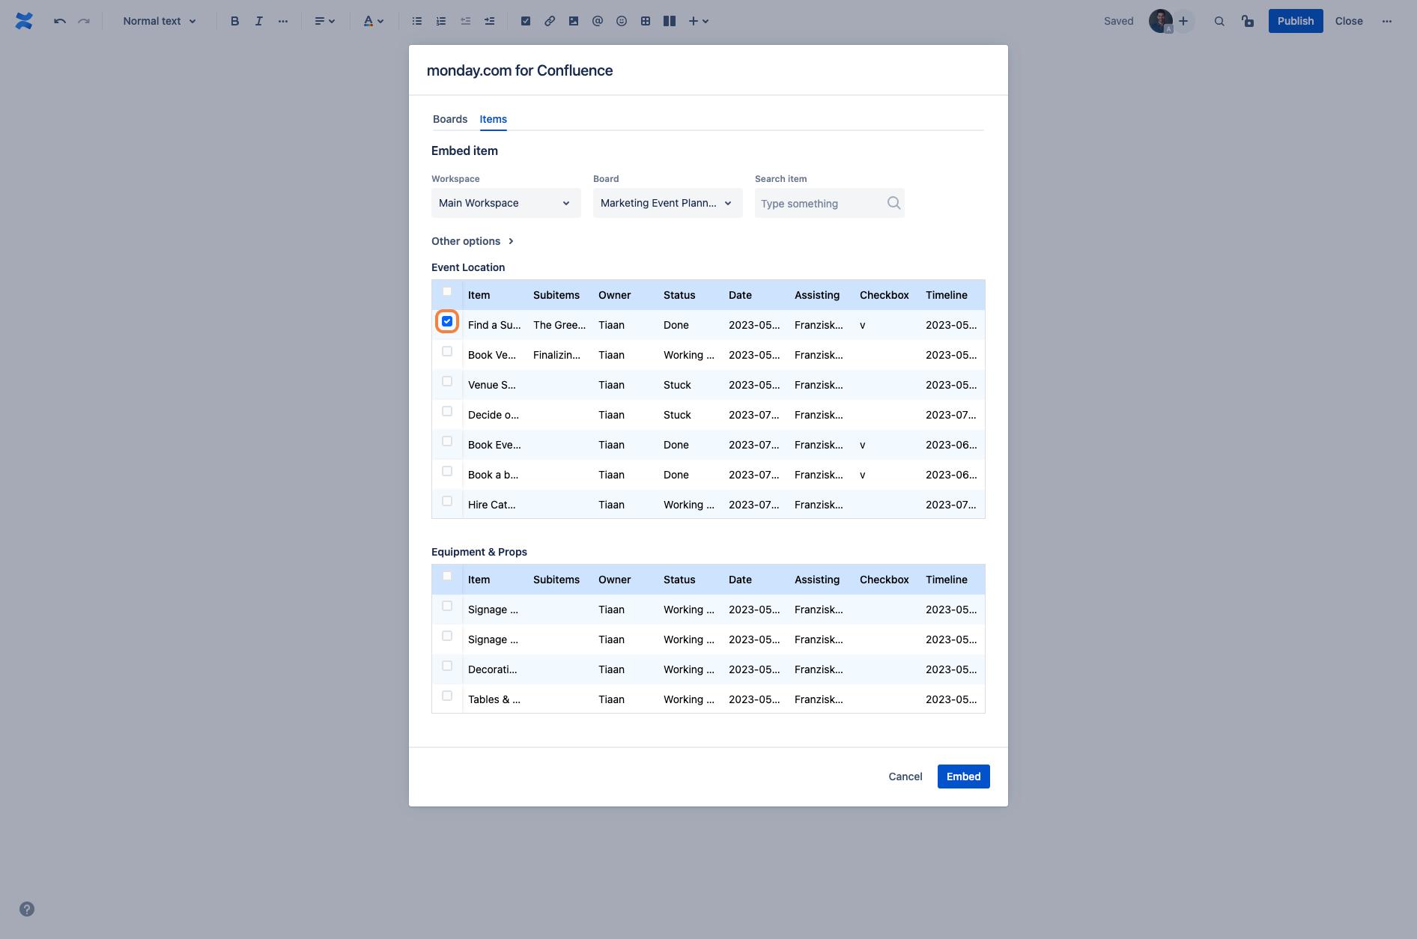Image resolution: width=1417 pixels, height=939 pixels.
Task: Click the Embed button
Action: (x=963, y=777)
